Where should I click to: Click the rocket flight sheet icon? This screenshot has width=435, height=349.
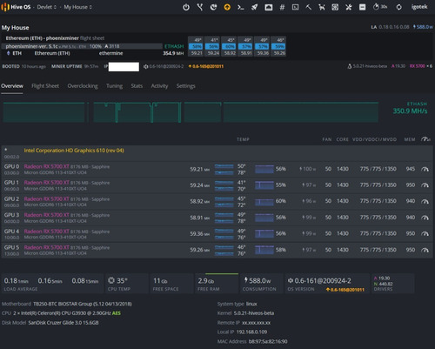(254, 7)
